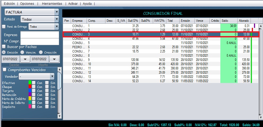Click the purple Retención color indicator

30,95
